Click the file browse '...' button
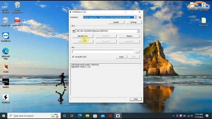212x119 pixels. pyautogui.click(x=137, y=52)
